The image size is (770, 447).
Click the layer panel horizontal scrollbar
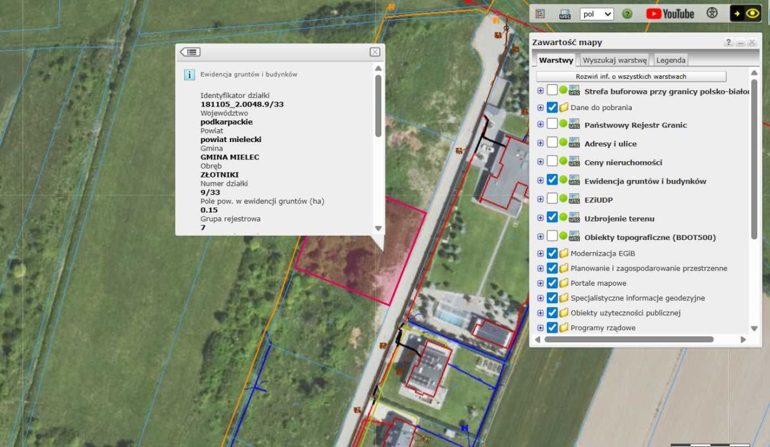[x=629, y=339]
